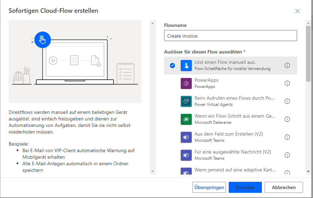Click the Teams icon beside 'Wenn jemand auf eine adaptive Kart...'
Viewport: 313px width, 198px height.
(186, 171)
